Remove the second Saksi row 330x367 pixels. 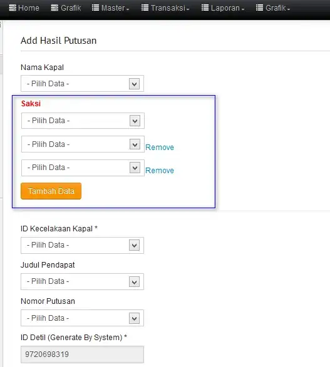[160, 147]
